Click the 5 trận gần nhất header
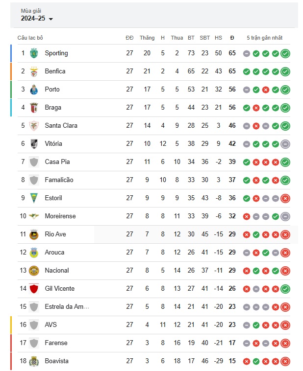Screen dimensions: 303x371 tap(265, 38)
